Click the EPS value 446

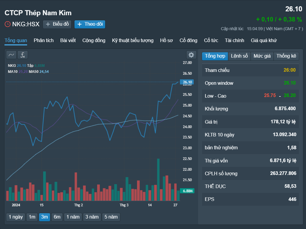click(x=292, y=199)
